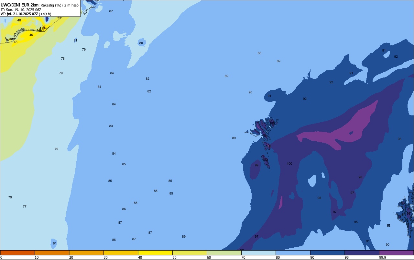Pick the 20–30 amber legend swatch

pos(86,253)
